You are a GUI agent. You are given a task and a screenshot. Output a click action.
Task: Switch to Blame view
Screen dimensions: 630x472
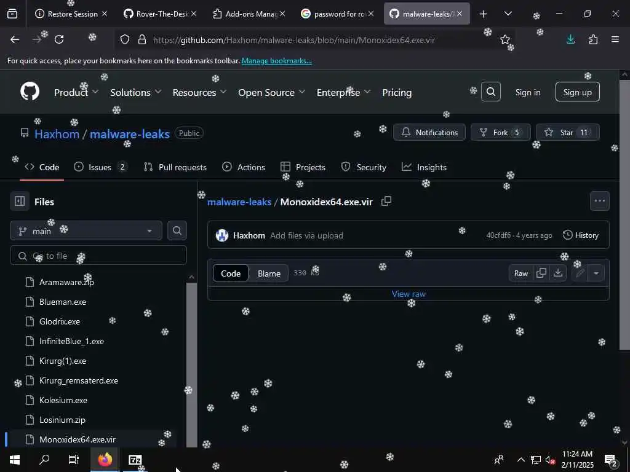[269, 273]
